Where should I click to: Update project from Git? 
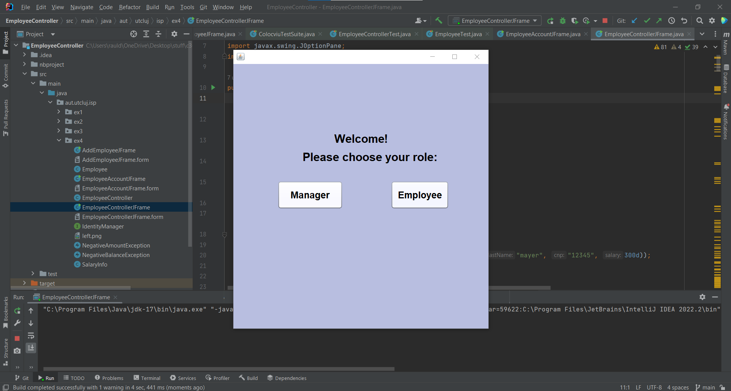pos(635,21)
